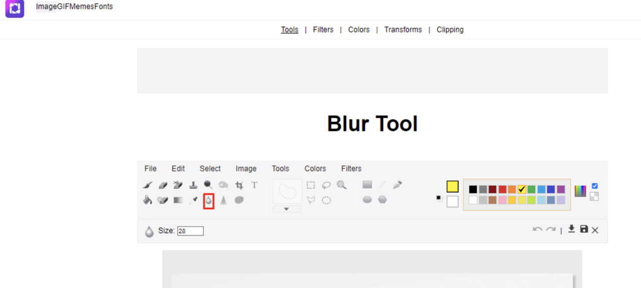Click the Redo arrow
This screenshot has width=641, height=288.
tap(551, 229)
